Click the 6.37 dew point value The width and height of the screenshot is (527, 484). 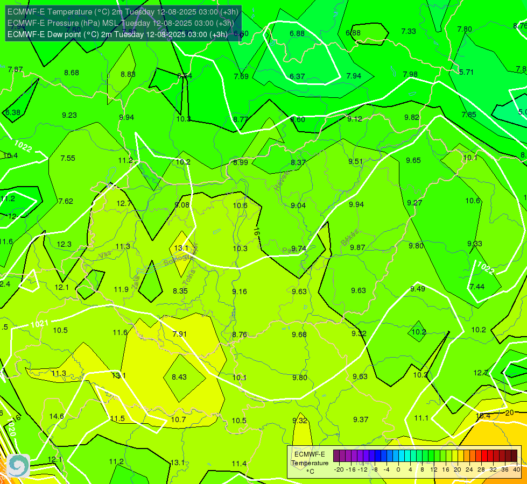click(297, 76)
